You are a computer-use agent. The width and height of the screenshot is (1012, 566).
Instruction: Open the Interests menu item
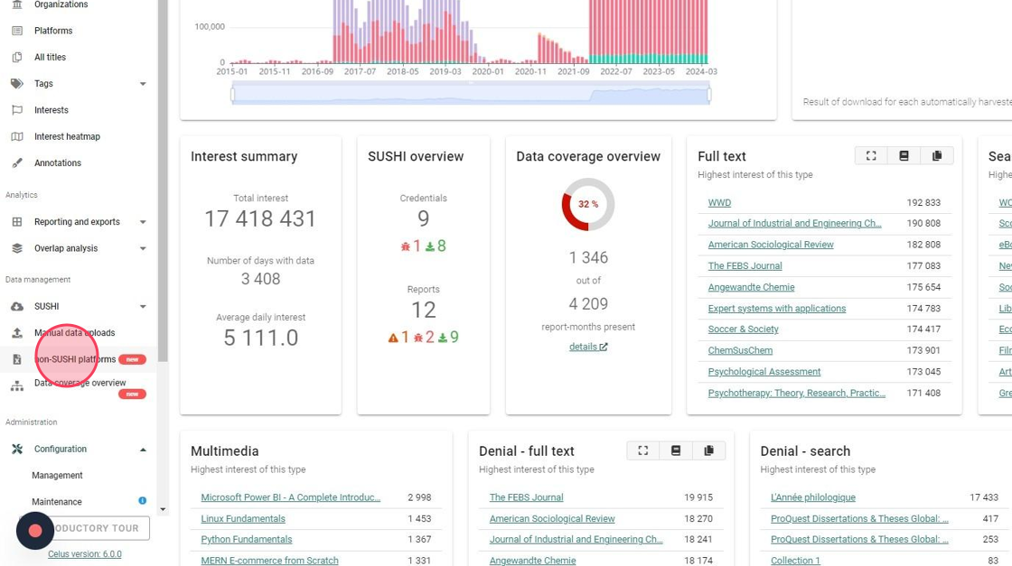[51, 109]
